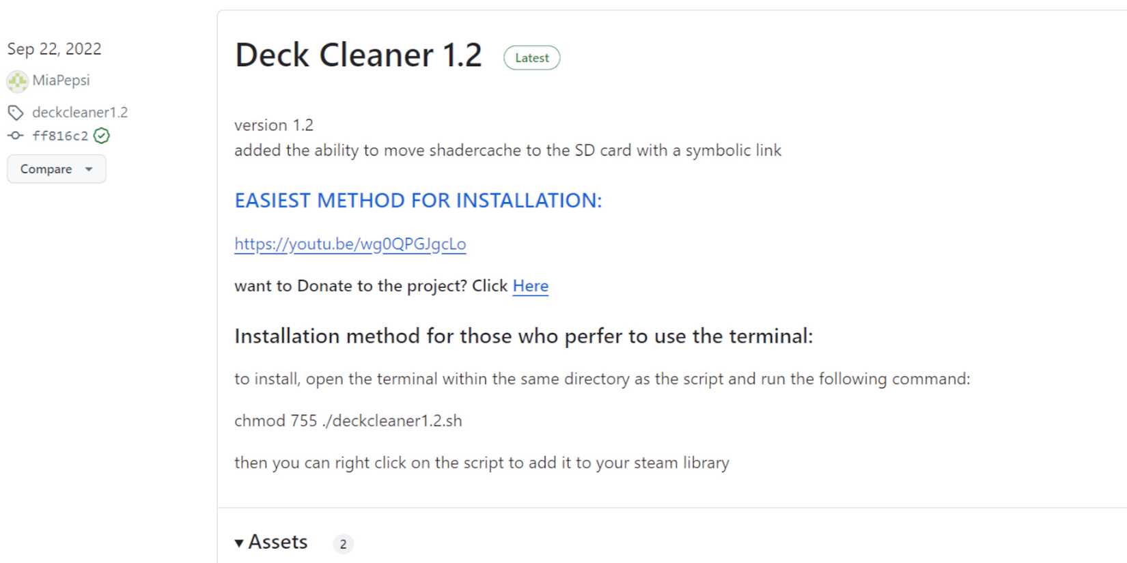
Task: Select the deckcleaner1.2 tag
Action: click(x=80, y=112)
